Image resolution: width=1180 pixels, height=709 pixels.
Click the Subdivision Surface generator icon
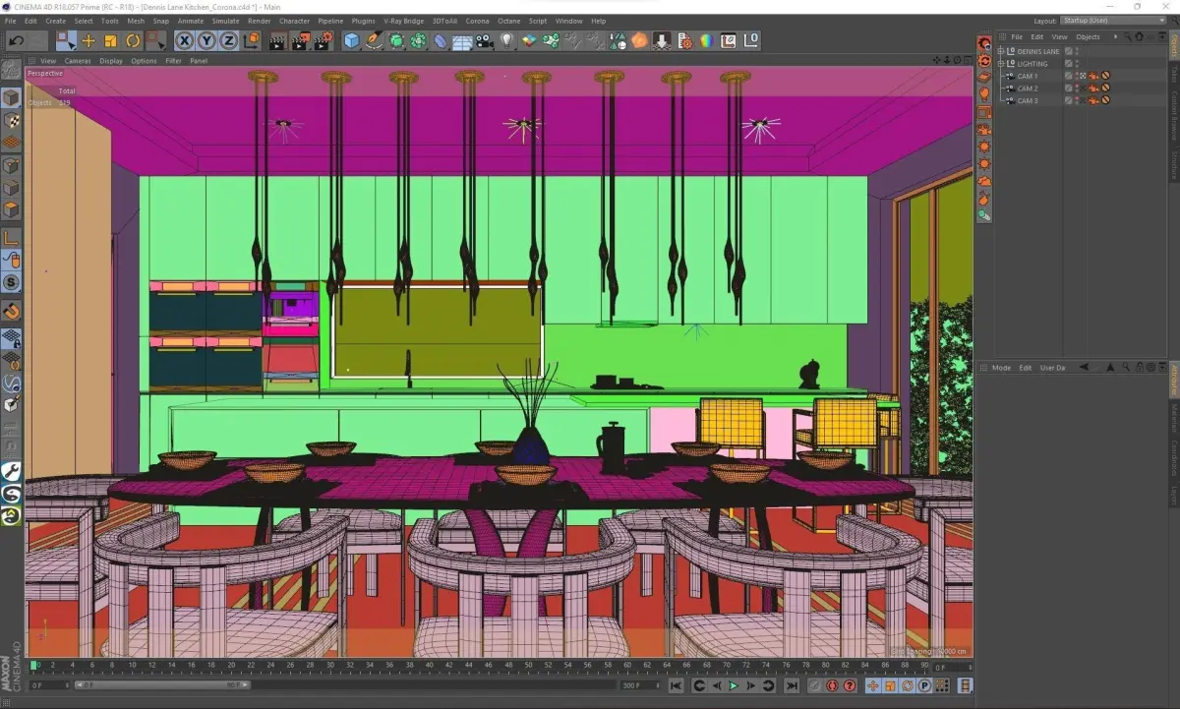tap(396, 40)
